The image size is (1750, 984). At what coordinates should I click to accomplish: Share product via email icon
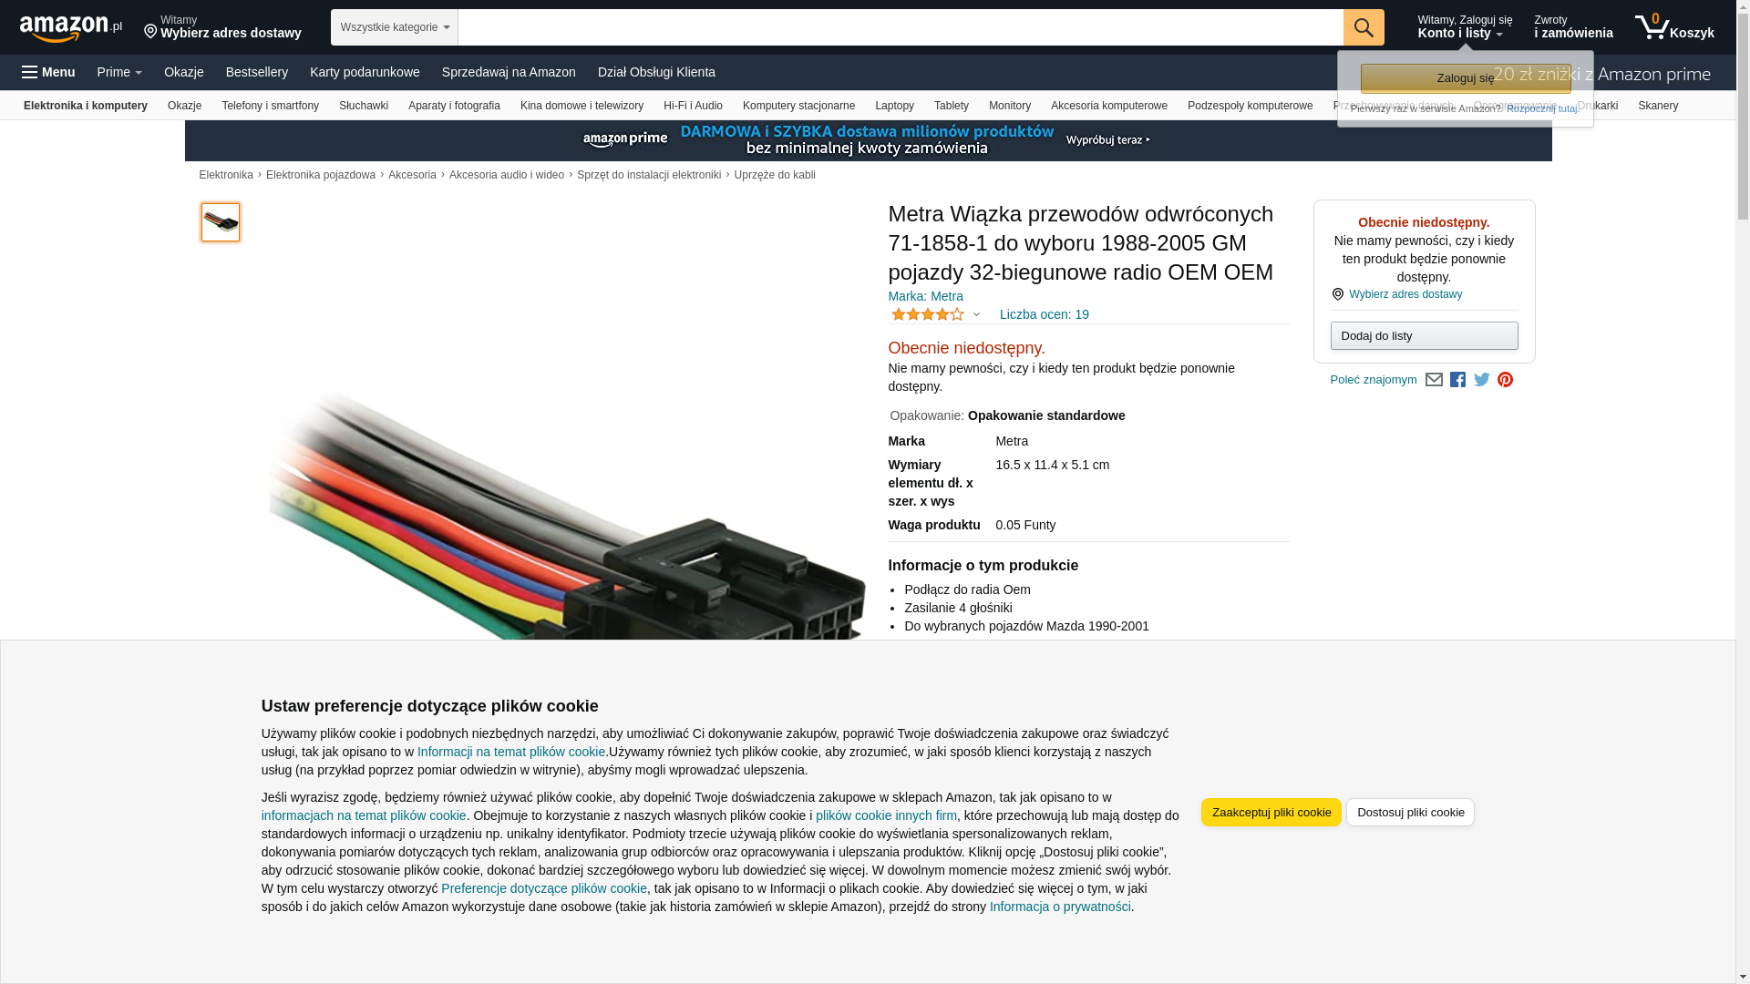(x=1434, y=380)
